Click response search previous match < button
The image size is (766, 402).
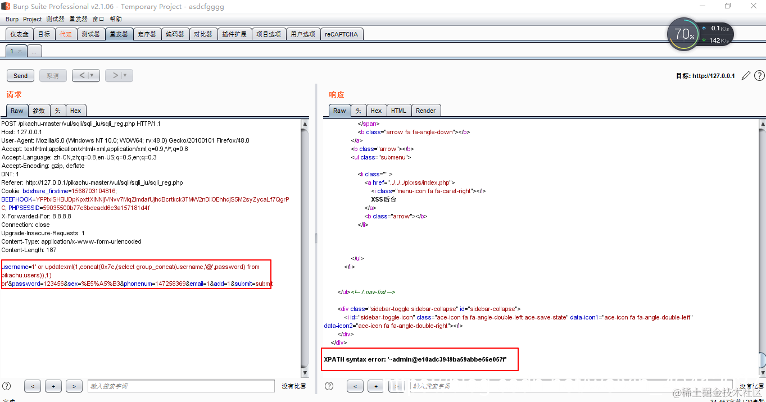pyautogui.click(x=355, y=386)
